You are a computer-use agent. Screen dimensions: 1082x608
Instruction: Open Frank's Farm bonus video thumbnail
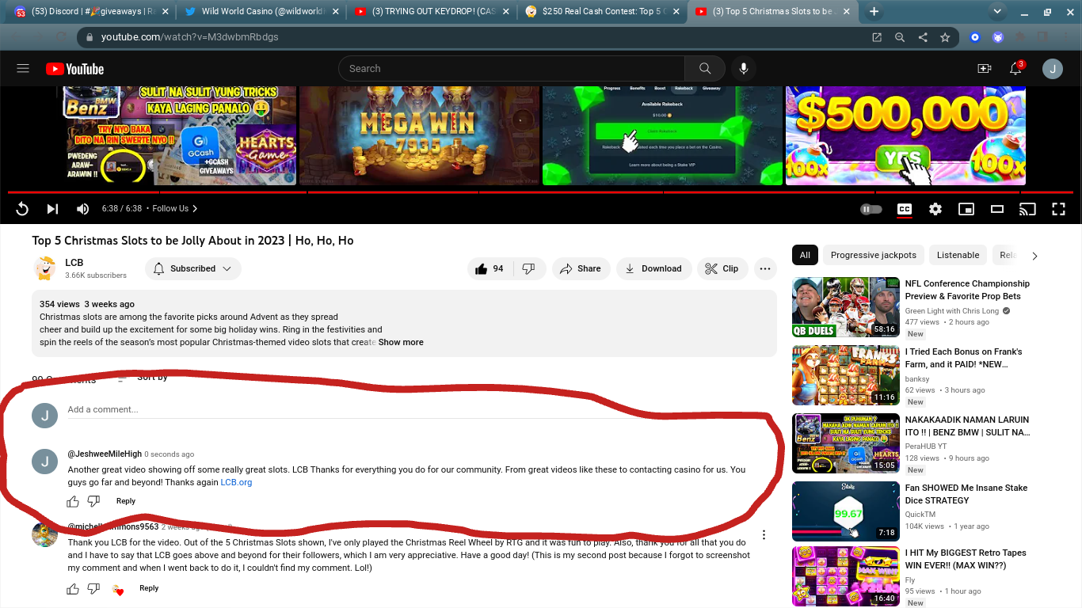846,375
